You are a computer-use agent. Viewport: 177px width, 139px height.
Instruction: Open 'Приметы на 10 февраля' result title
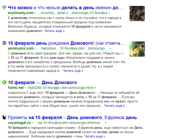(73, 118)
